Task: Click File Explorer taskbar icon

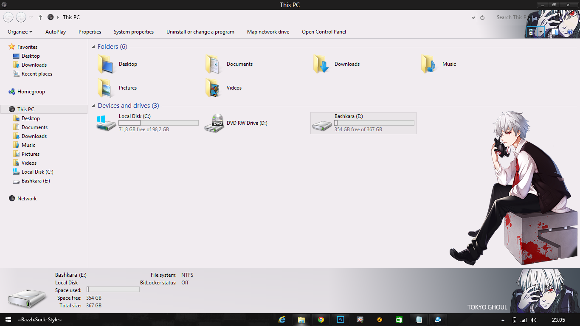Action: [x=301, y=320]
